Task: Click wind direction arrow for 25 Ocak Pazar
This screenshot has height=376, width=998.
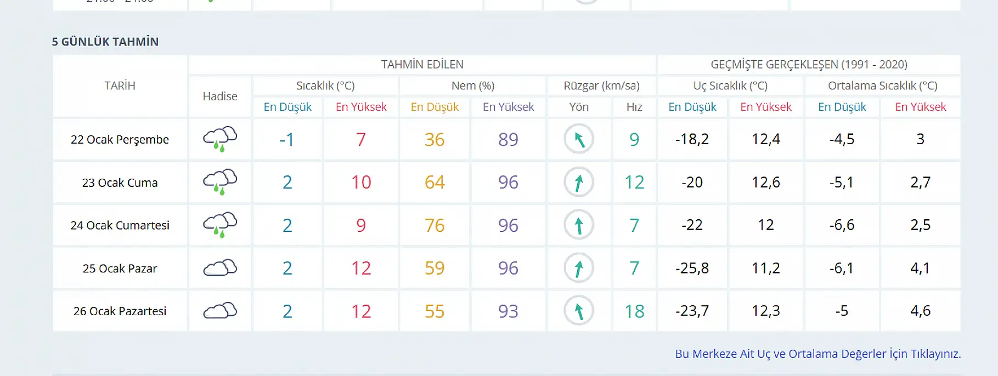Action: pos(579,268)
